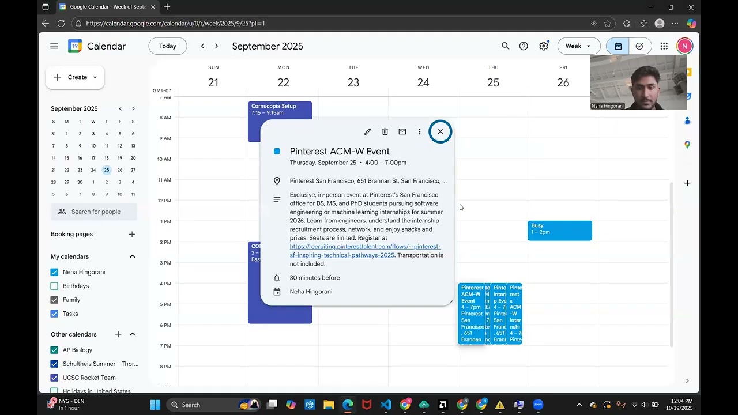The height and width of the screenshot is (415, 738).
Task: Click the Tasks side panel icon
Action: (x=688, y=96)
